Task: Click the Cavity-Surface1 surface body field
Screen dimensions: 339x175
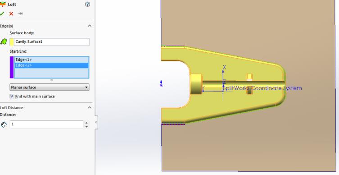Action: coord(52,42)
